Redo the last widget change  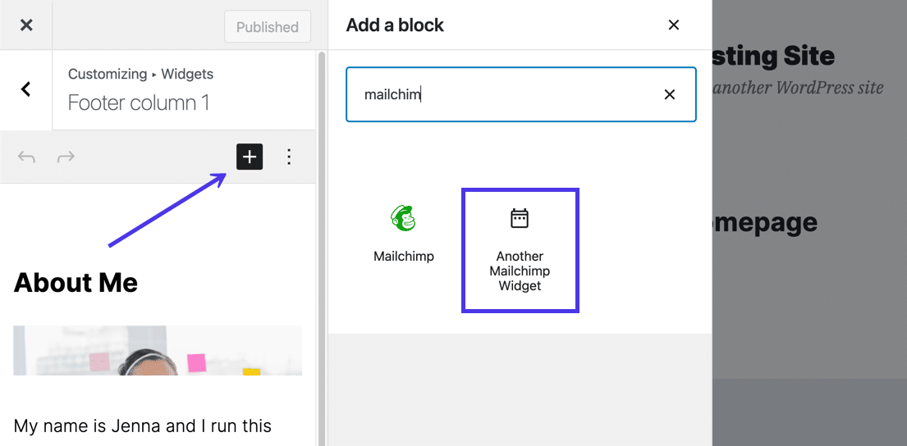point(66,157)
